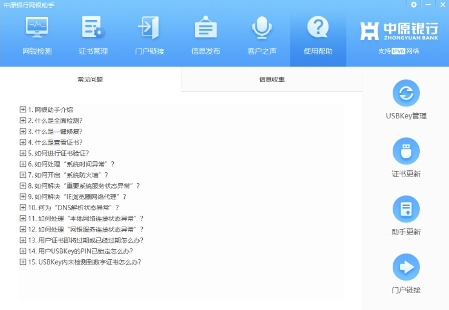Click the text 什么是全面检测?
The width and height of the screenshot is (449, 310).
point(59,120)
